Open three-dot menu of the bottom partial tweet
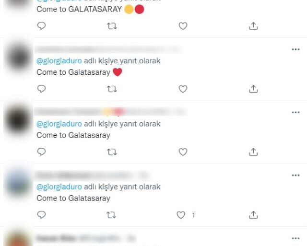Viewport: 307px width, 246px height. pos(295,238)
